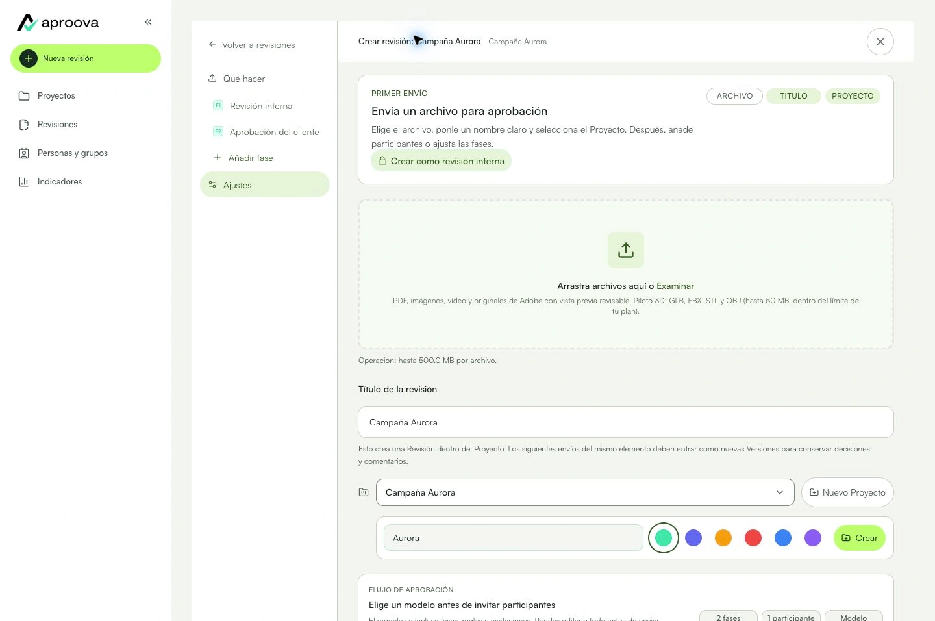Click the Crear project button
The image size is (935, 621).
(x=859, y=538)
